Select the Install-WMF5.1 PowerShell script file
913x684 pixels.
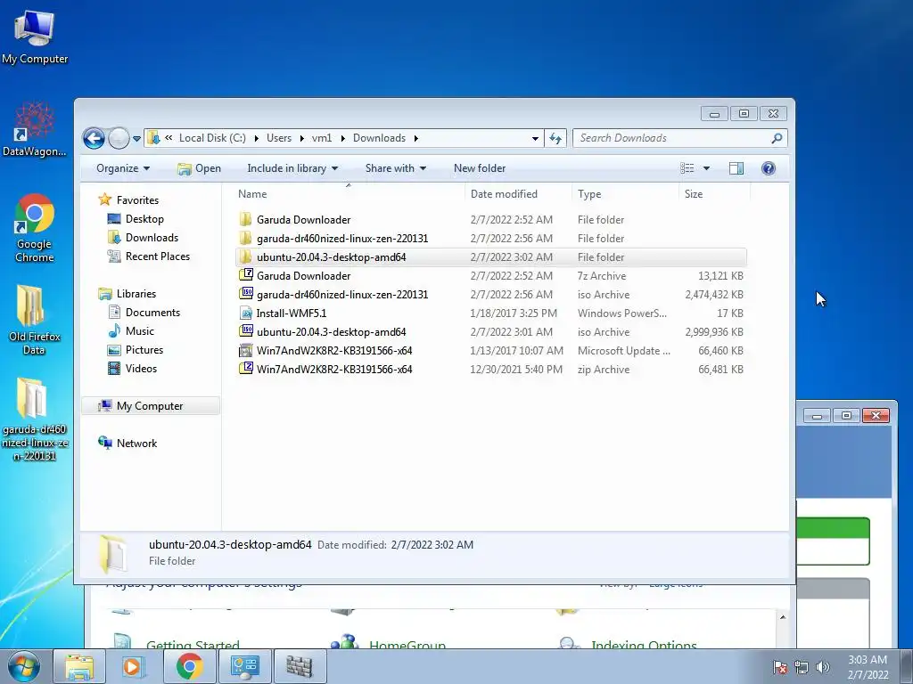491,313
